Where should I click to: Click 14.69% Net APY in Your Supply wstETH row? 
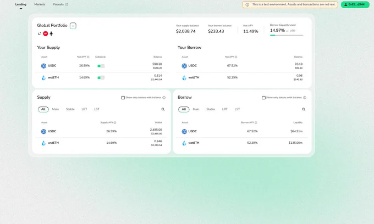tap(85, 77)
